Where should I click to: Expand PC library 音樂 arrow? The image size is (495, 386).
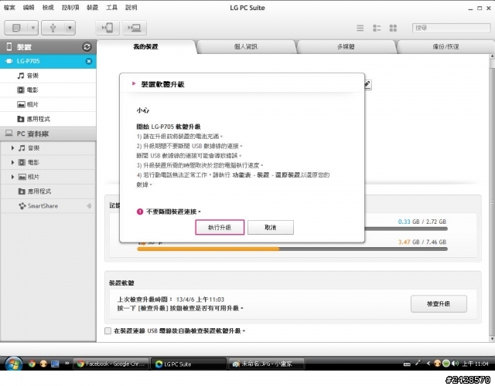pyautogui.click(x=12, y=147)
